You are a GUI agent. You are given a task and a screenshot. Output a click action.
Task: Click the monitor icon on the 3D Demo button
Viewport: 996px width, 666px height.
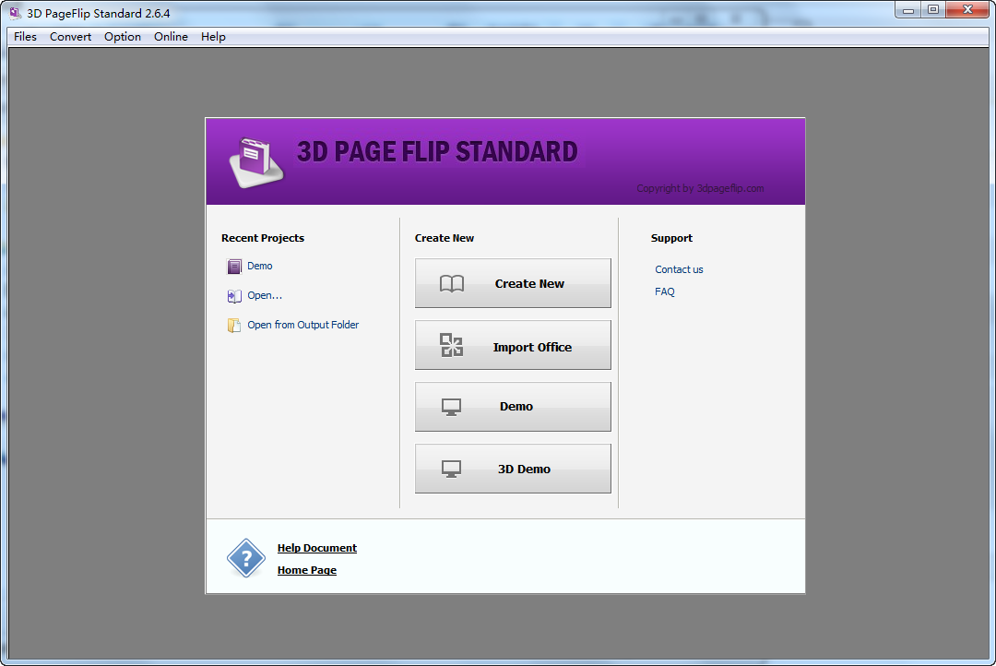(x=450, y=468)
